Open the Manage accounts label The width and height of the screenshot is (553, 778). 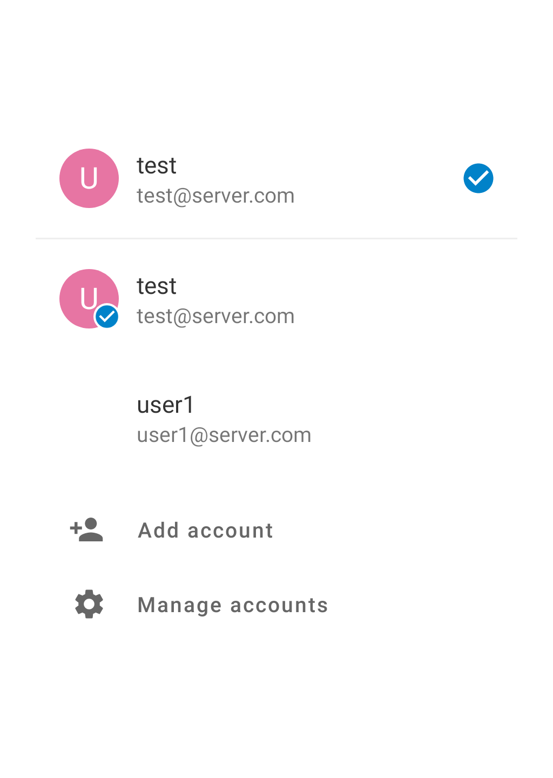point(233,605)
